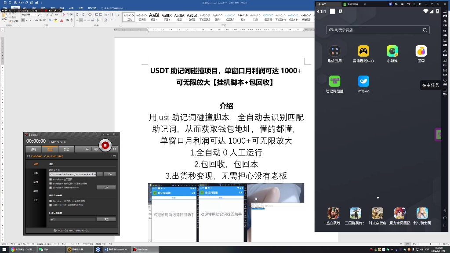Click the emulator search magnifier icon
The height and width of the screenshot is (253, 450).
click(425, 30)
